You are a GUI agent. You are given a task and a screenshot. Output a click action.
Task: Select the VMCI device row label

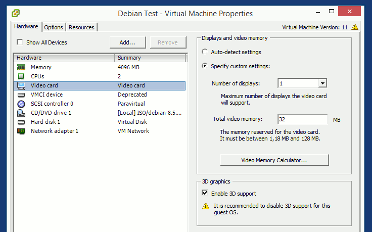coord(46,95)
